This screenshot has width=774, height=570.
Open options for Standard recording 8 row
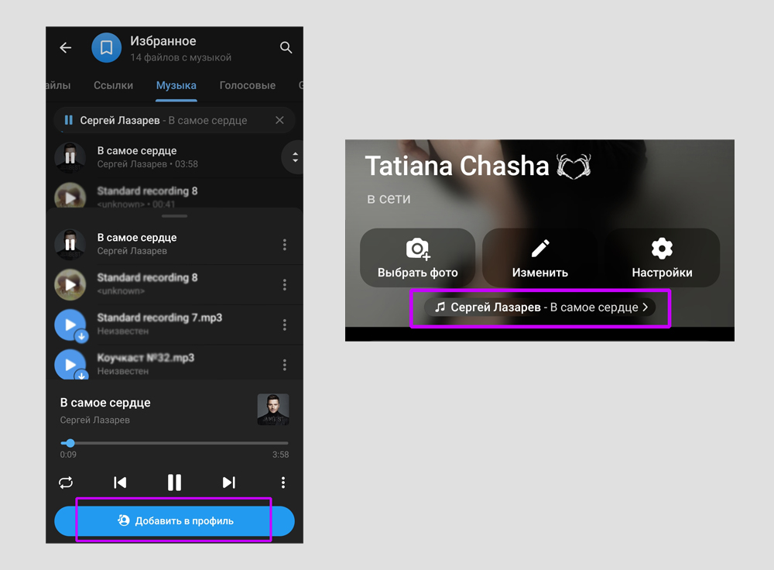pyautogui.click(x=284, y=284)
